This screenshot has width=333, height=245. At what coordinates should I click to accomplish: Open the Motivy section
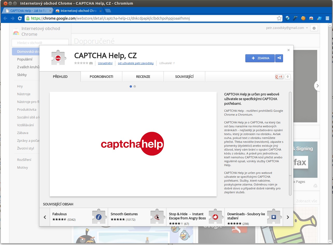tap(23, 167)
